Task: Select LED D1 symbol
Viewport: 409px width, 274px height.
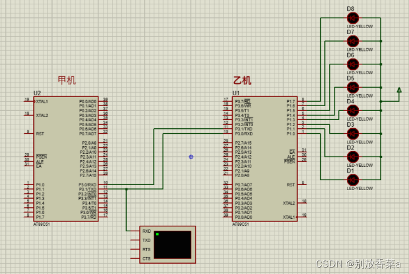Action: click(353, 180)
